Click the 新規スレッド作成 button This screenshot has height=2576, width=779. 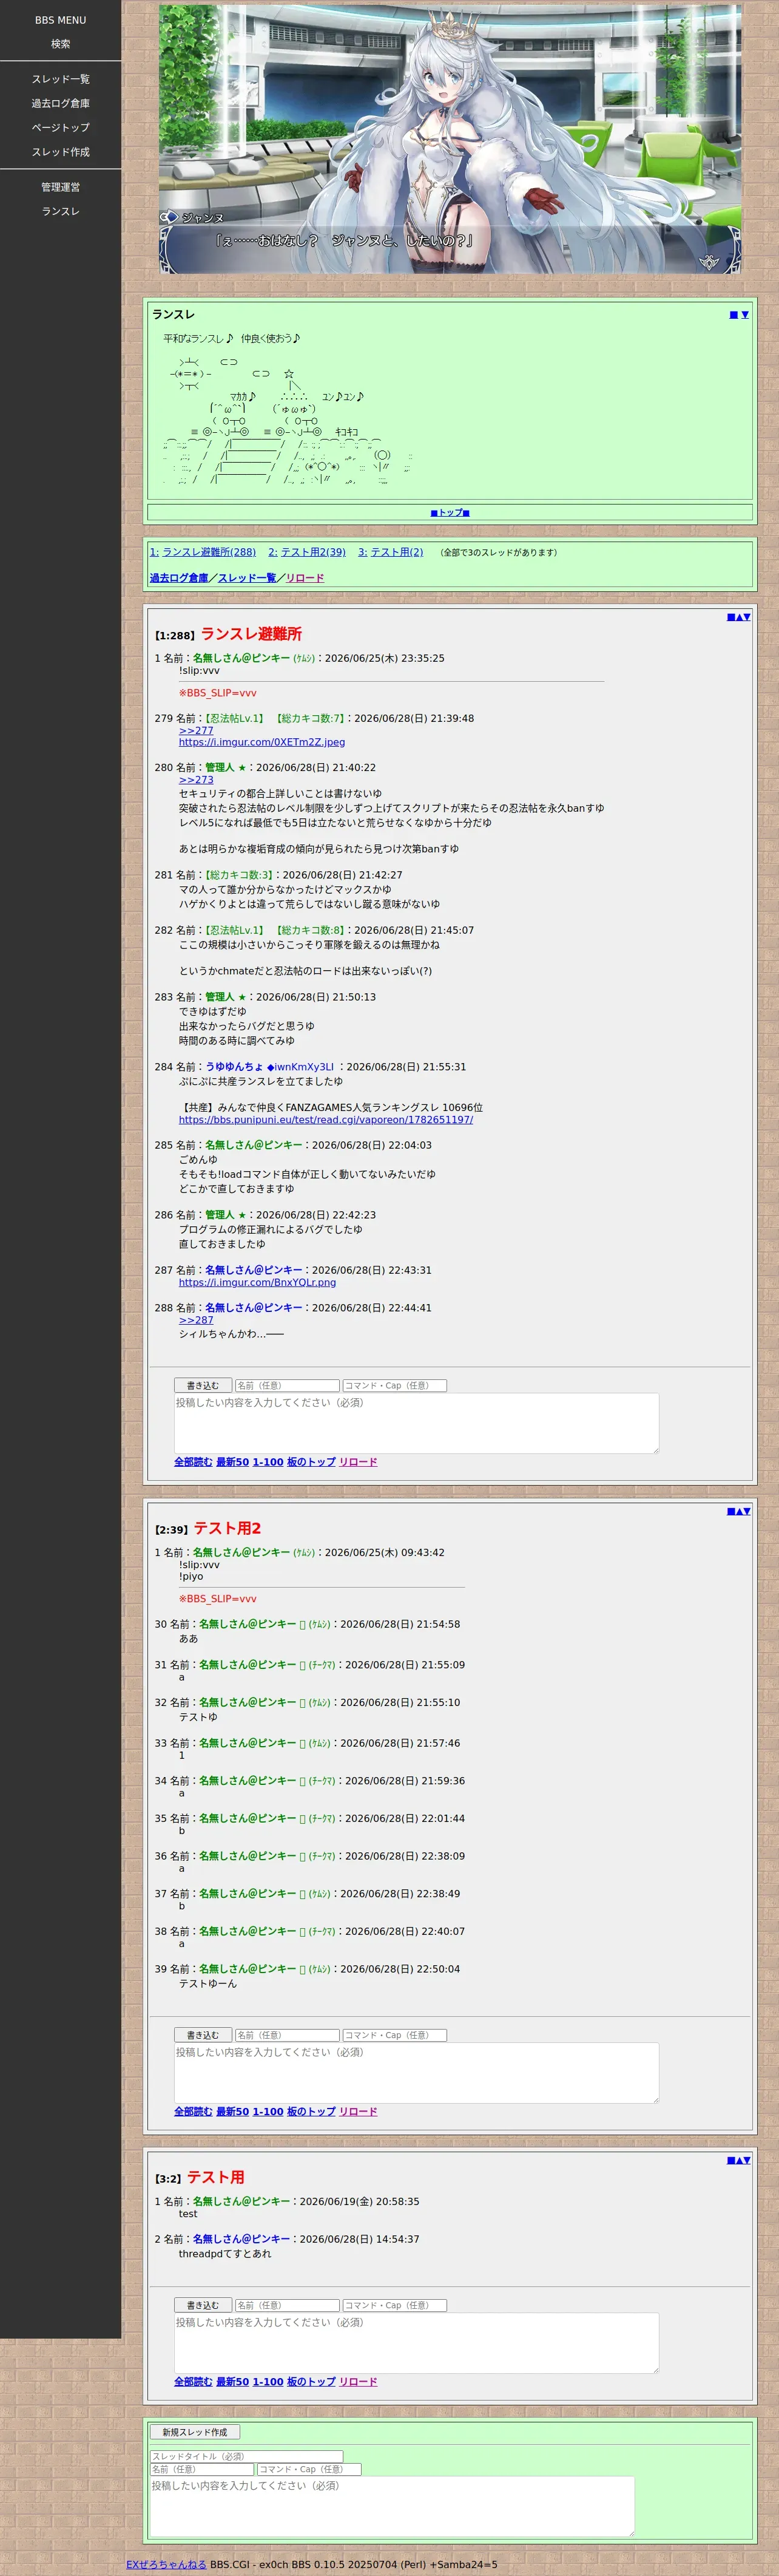pyautogui.click(x=195, y=2432)
